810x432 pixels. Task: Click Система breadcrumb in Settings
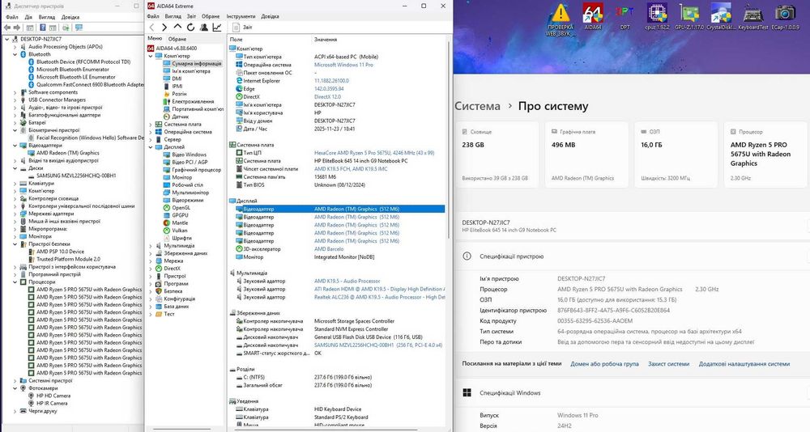click(477, 106)
